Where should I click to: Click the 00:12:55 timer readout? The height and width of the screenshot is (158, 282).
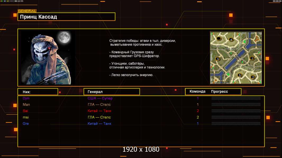point(19,1)
